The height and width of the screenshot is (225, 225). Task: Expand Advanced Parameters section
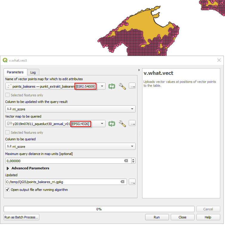point(8,168)
